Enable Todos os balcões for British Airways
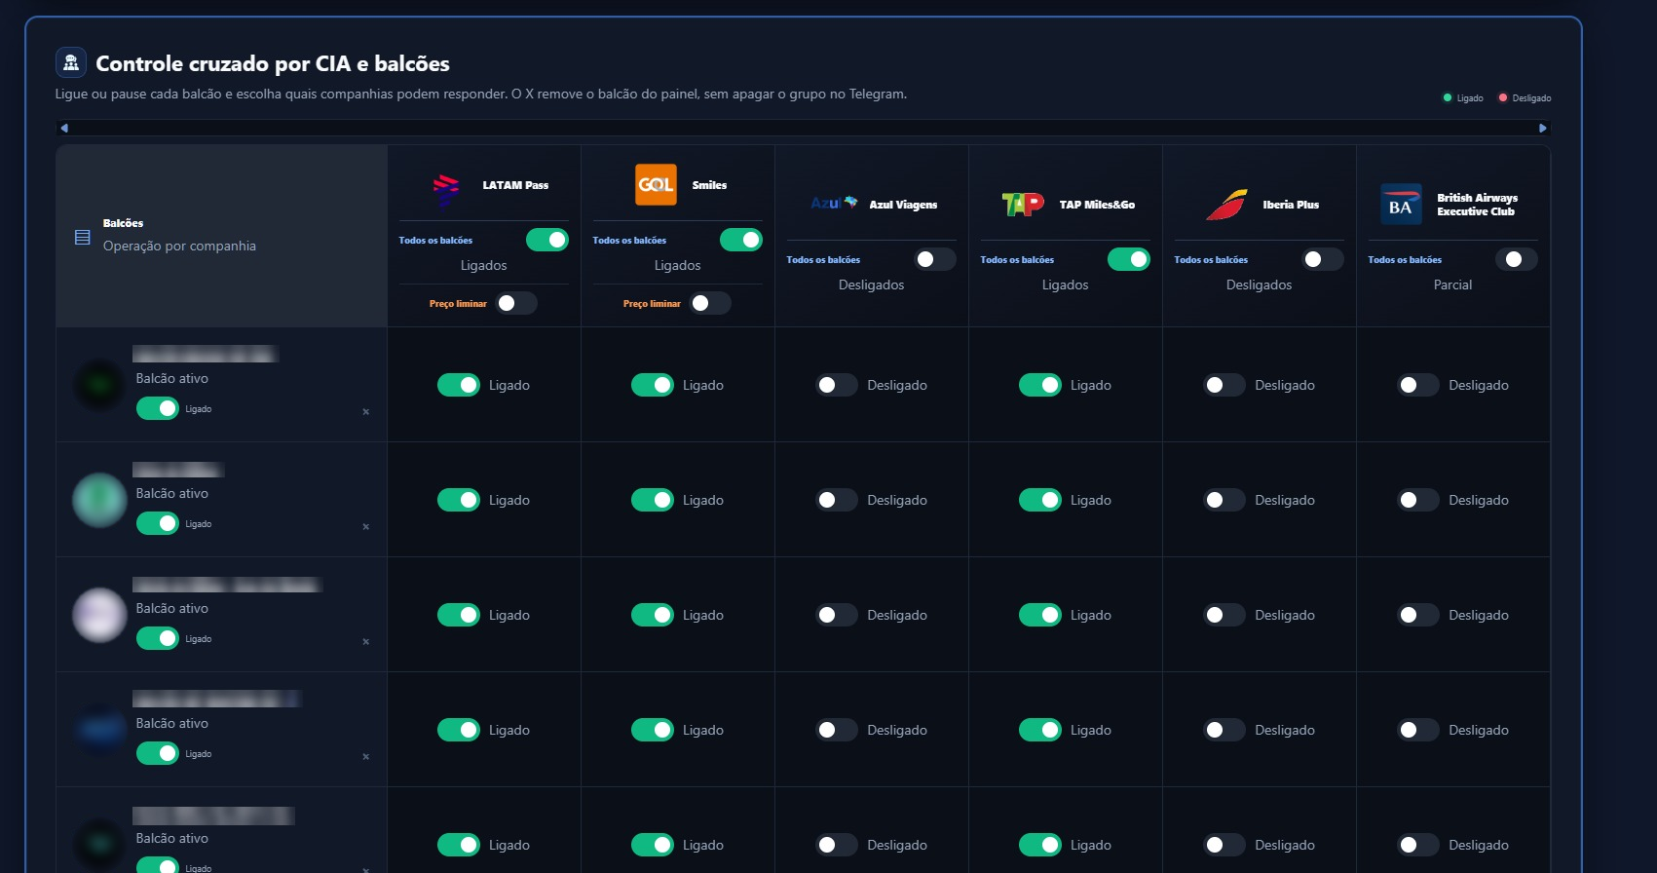Image resolution: width=1657 pixels, height=873 pixels. click(x=1517, y=259)
